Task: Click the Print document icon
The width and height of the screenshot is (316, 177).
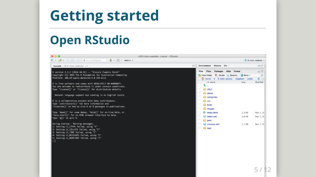Action: tap(78, 60)
